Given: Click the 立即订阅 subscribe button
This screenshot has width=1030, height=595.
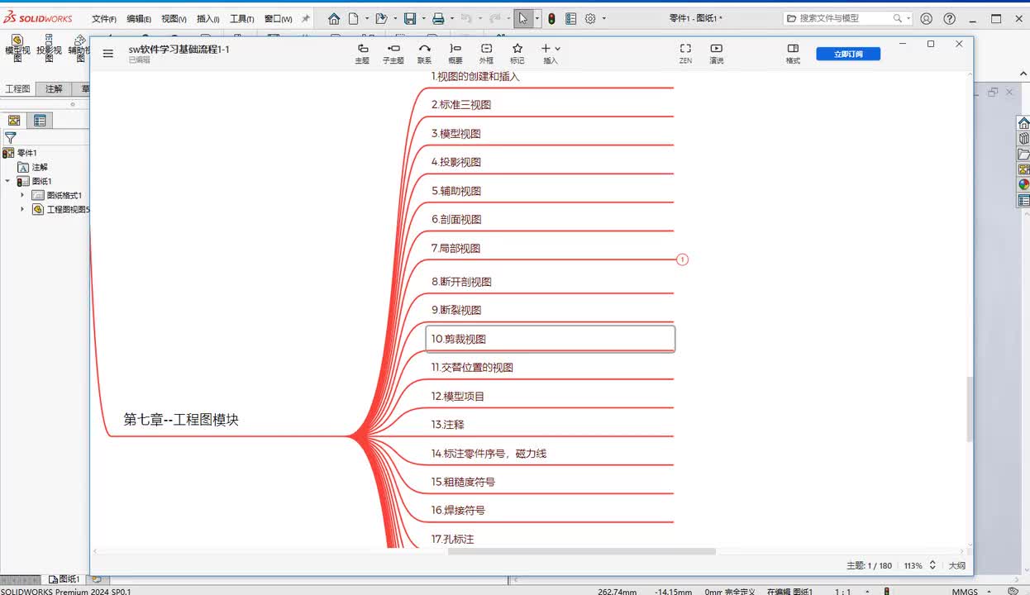Looking at the screenshot, I should (848, 54).
